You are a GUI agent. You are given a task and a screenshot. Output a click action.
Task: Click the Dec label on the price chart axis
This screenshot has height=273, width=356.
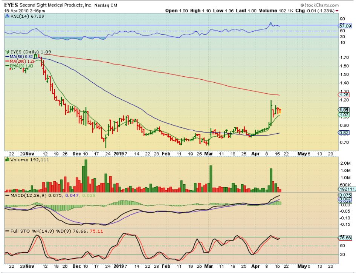(x=77, y=154)
